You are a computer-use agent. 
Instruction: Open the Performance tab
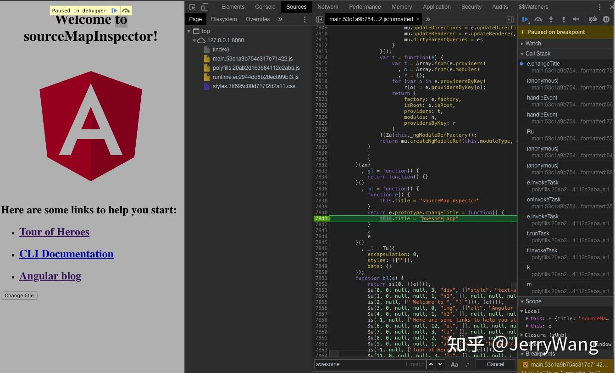tap(365, 7)
